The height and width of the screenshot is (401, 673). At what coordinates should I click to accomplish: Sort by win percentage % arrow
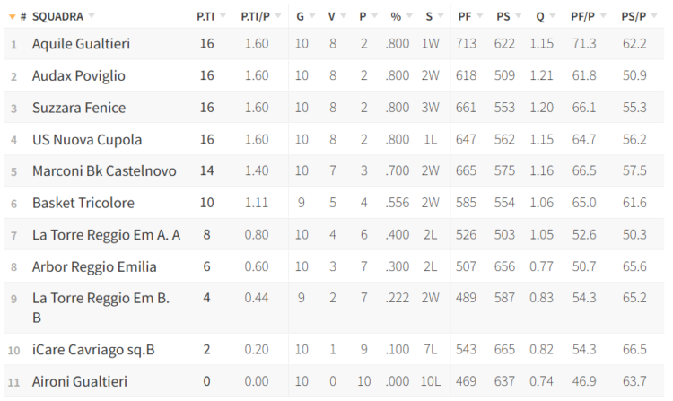pyautogui.click(x=409, y=16)
